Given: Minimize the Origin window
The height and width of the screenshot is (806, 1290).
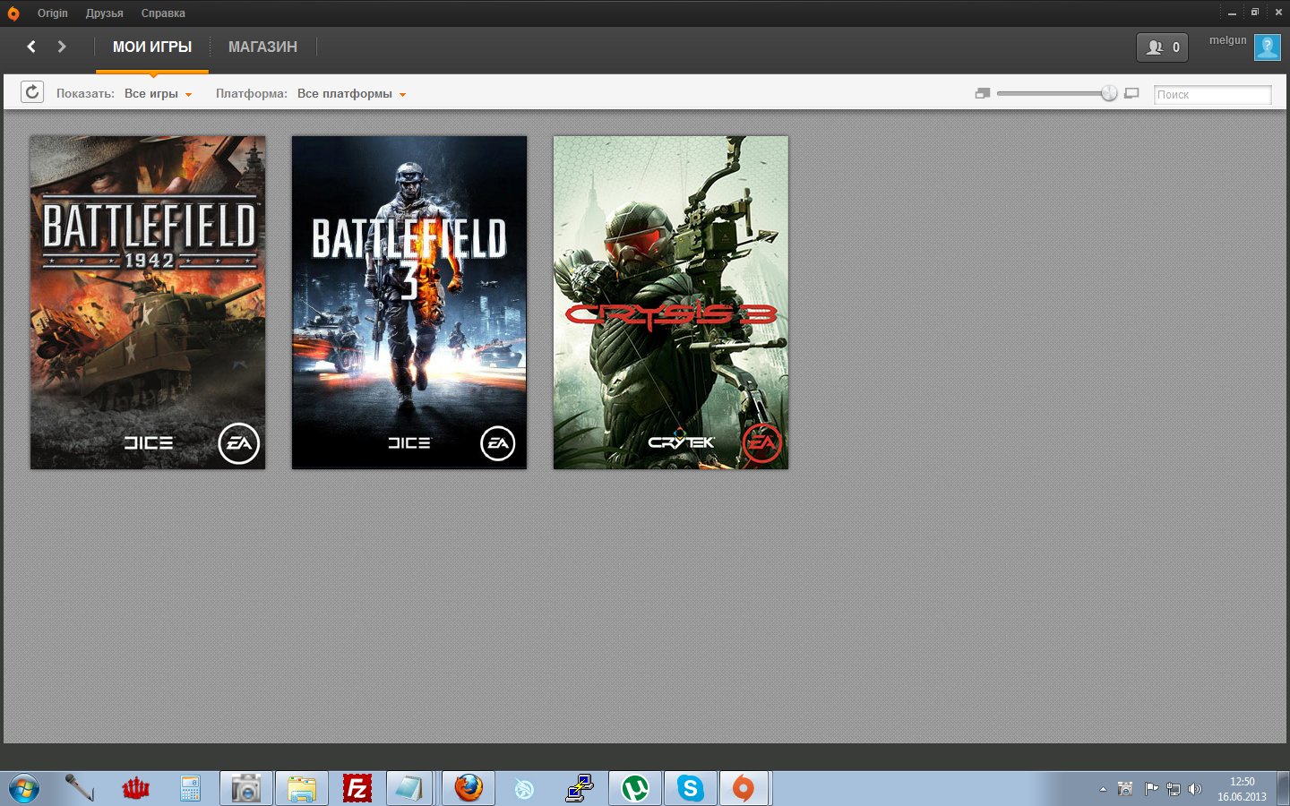Looking at the screenshot, I should tap(1232, 13).
